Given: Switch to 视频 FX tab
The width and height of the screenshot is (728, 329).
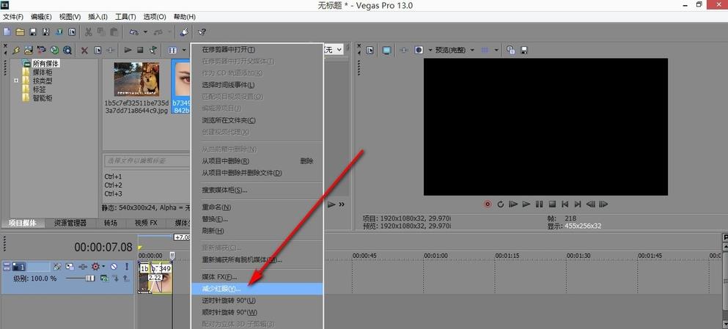Looking at the screenshot, I should tap(146, 223).
